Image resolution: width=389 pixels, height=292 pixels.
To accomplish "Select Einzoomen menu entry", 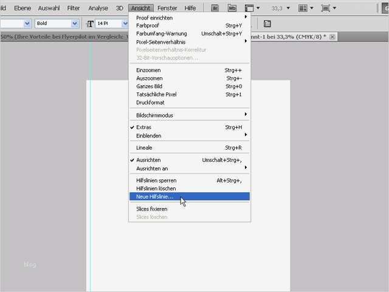I will pos(190,71).
